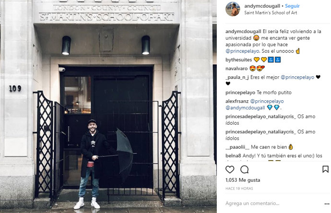331x213 pixels.
Task: Open andymcdougall's profile avatar
Action: [x=233, y=9]
